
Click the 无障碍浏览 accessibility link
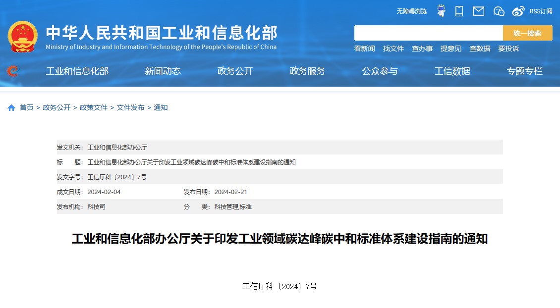[411, 11]
